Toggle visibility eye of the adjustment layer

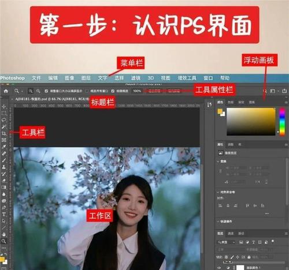[x=219, y=268]
